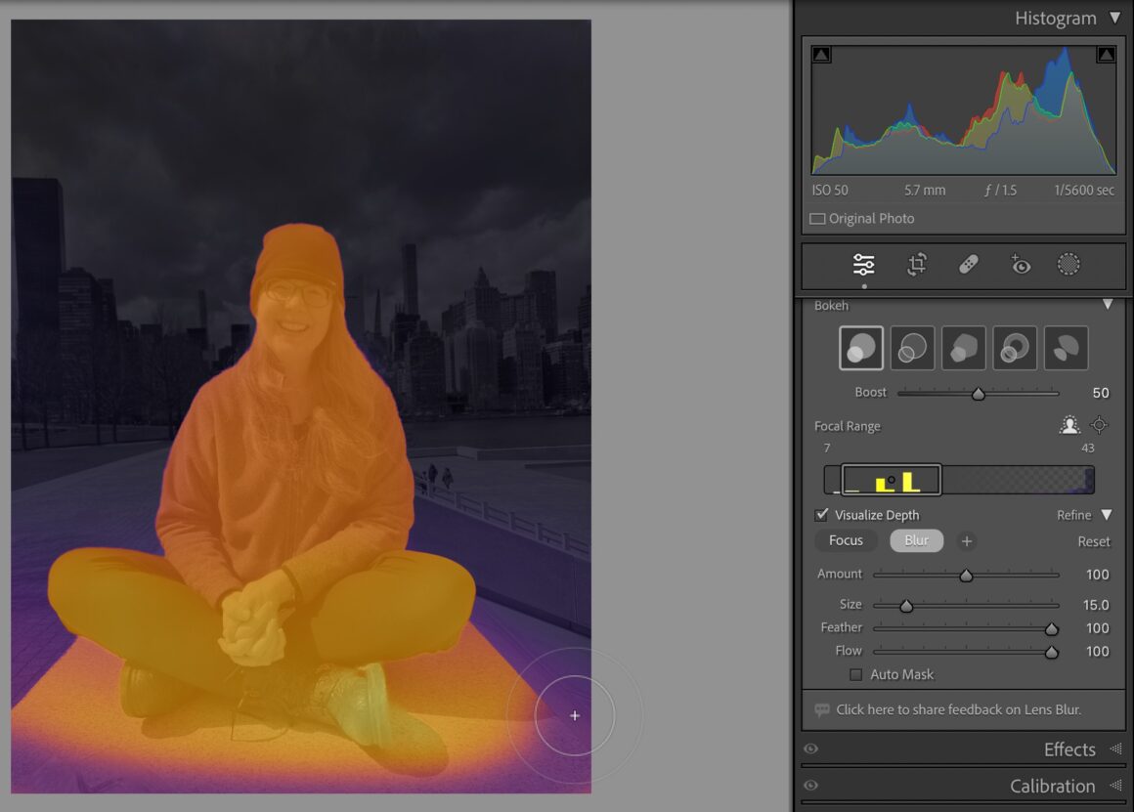
Task: Activate the Red Eye correction tool
Action: [1020, 265]
